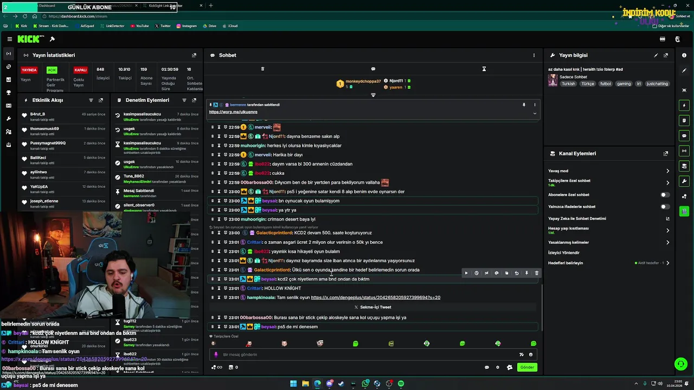Toggle Abonelere özel sohbet switch
The width and height of the screenshot is (694, 390).
pos(664,195)
